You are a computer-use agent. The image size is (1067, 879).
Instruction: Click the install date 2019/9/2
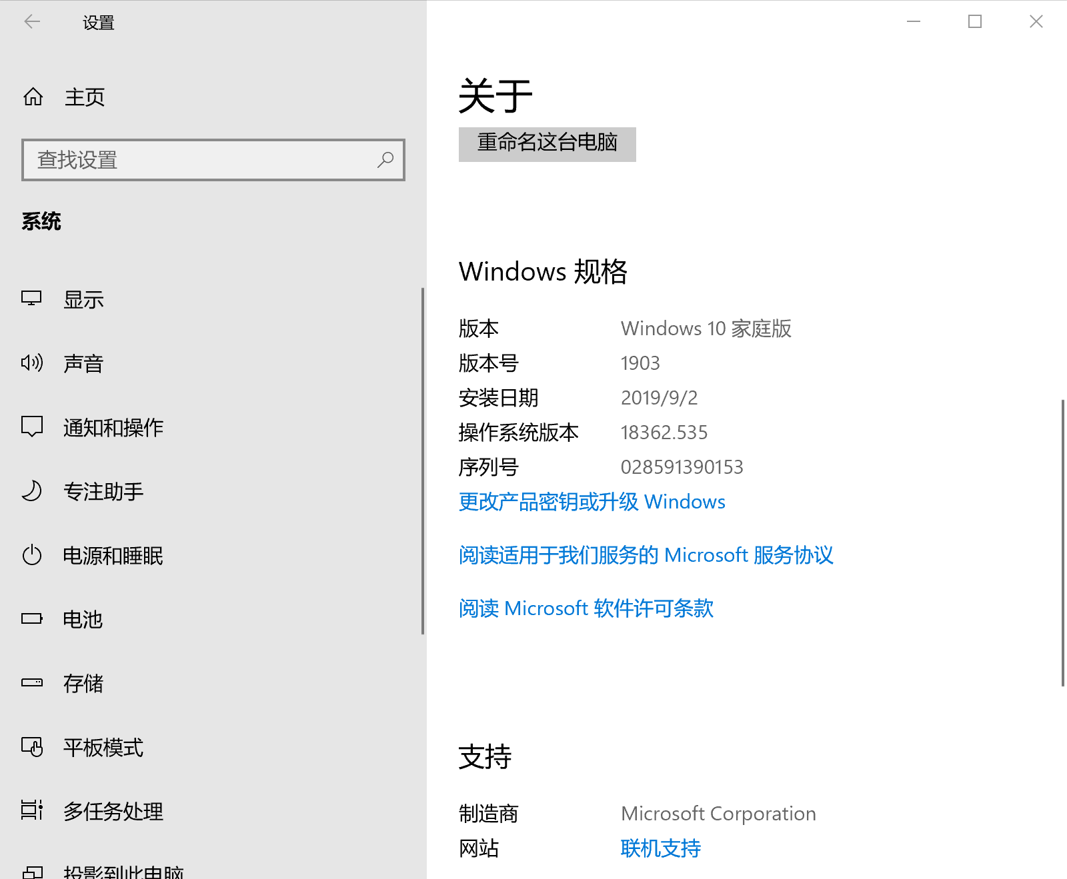[660, 398]
